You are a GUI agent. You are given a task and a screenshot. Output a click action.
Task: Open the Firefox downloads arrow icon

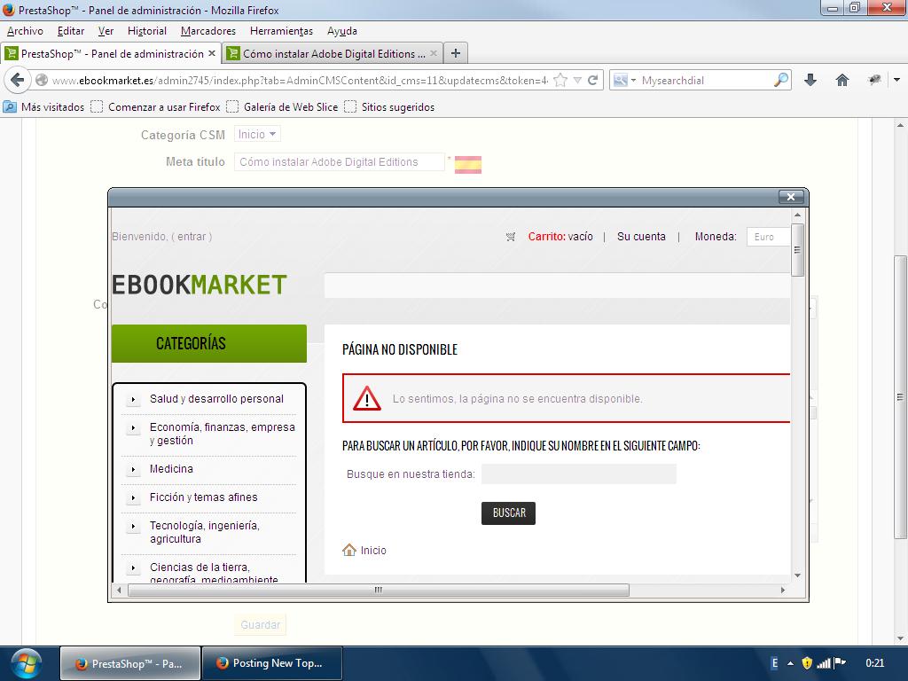(x=810, y=80)
